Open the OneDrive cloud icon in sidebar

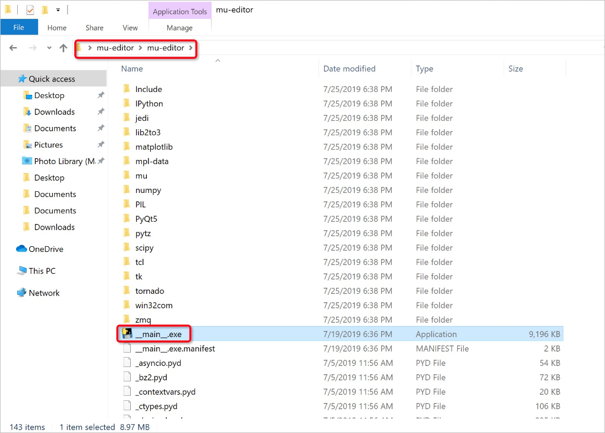coord(22,249)
